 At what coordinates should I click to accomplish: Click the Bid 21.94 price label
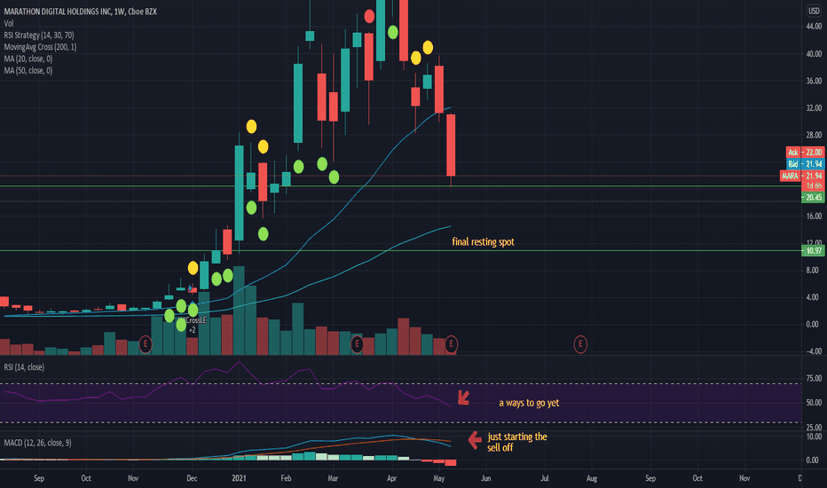pyautogui.click(x=805, y=164)
